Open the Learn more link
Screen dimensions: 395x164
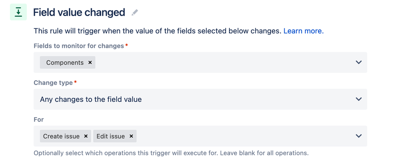point(304,31)
